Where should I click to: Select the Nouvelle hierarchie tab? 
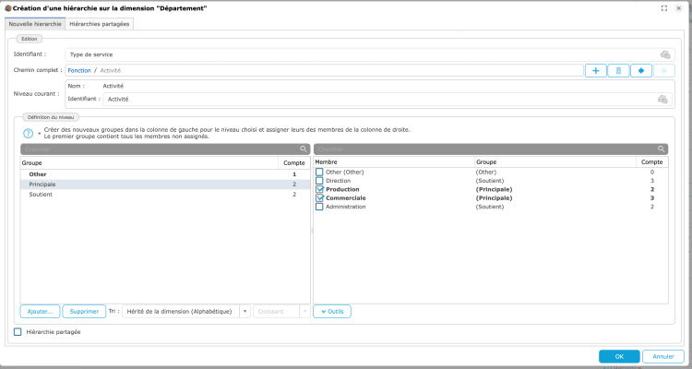click(33, 23)
